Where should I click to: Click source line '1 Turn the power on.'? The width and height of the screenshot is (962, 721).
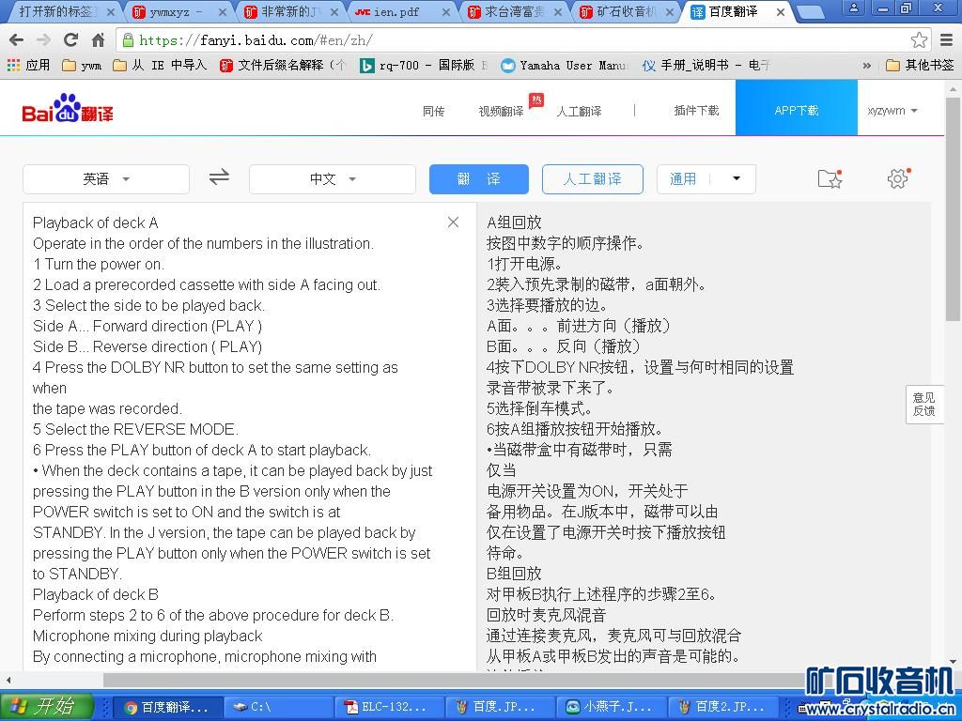click(x=98, y=264)
